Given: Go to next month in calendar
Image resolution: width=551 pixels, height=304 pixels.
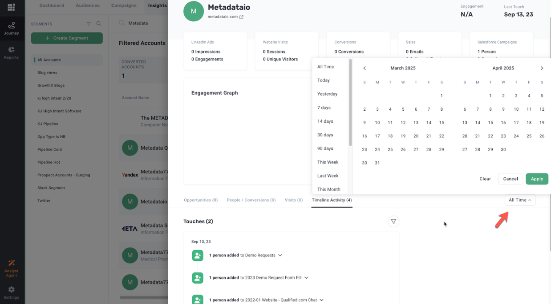Looking at the screenshot, I should (542, 68).
